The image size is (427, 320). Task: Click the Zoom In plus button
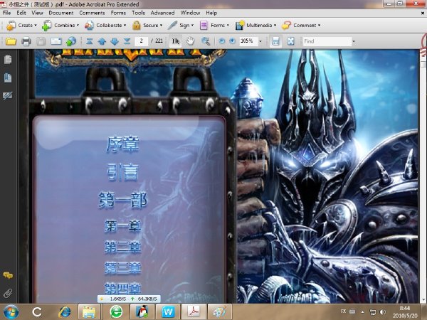pyautogui.click(x=232, y=41)
